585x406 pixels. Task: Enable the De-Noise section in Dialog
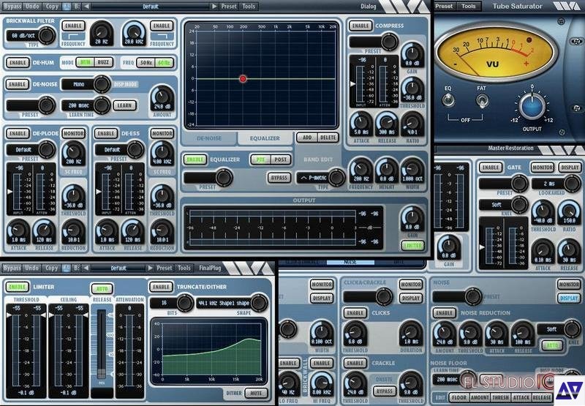[x=18, y=84]
